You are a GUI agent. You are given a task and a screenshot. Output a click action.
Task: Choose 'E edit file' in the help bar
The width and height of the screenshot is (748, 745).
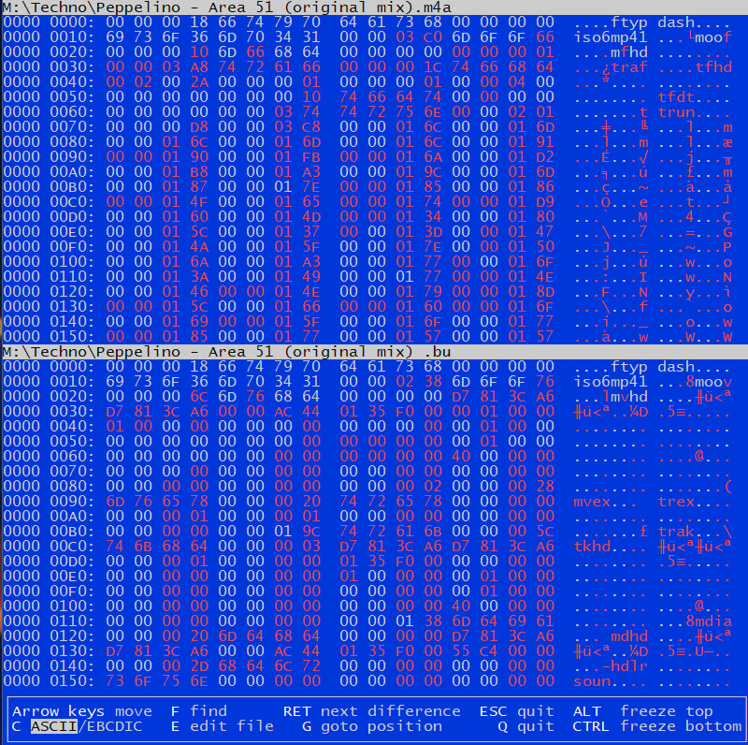click(x=222, y=726)
